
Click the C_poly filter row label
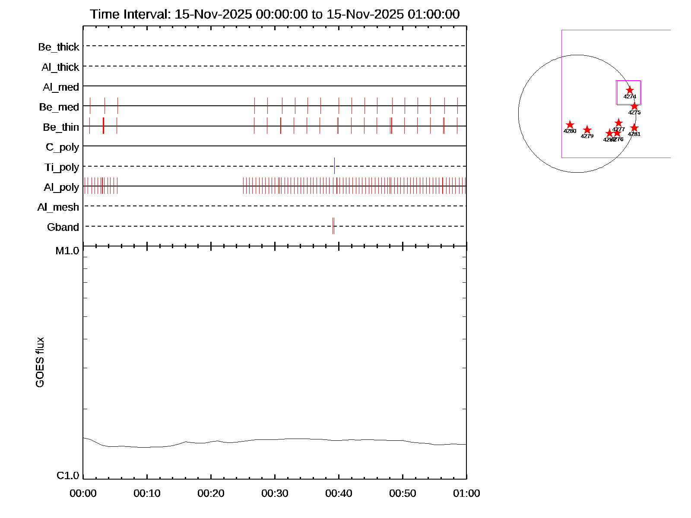(62, 147)
